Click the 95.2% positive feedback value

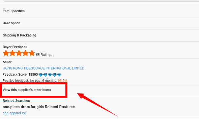63,81
